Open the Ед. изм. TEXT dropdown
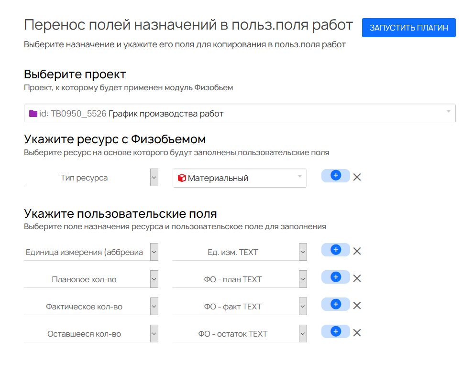 click(240, 252)
